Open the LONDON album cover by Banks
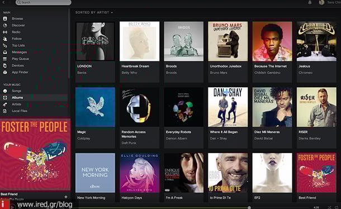Screen dimensions: 341x209 tap(95, 41)
